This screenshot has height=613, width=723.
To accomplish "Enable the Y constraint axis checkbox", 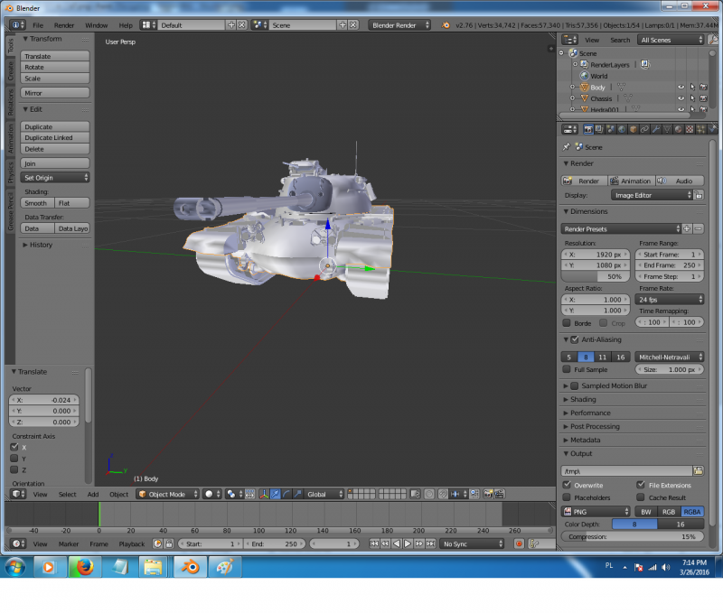I will 14,459.
